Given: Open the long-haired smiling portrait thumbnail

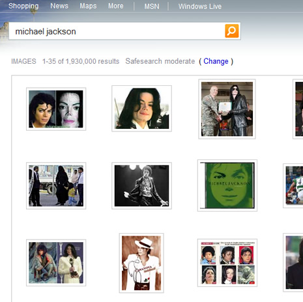Looking at the screenshot, I should coord(141,109).
